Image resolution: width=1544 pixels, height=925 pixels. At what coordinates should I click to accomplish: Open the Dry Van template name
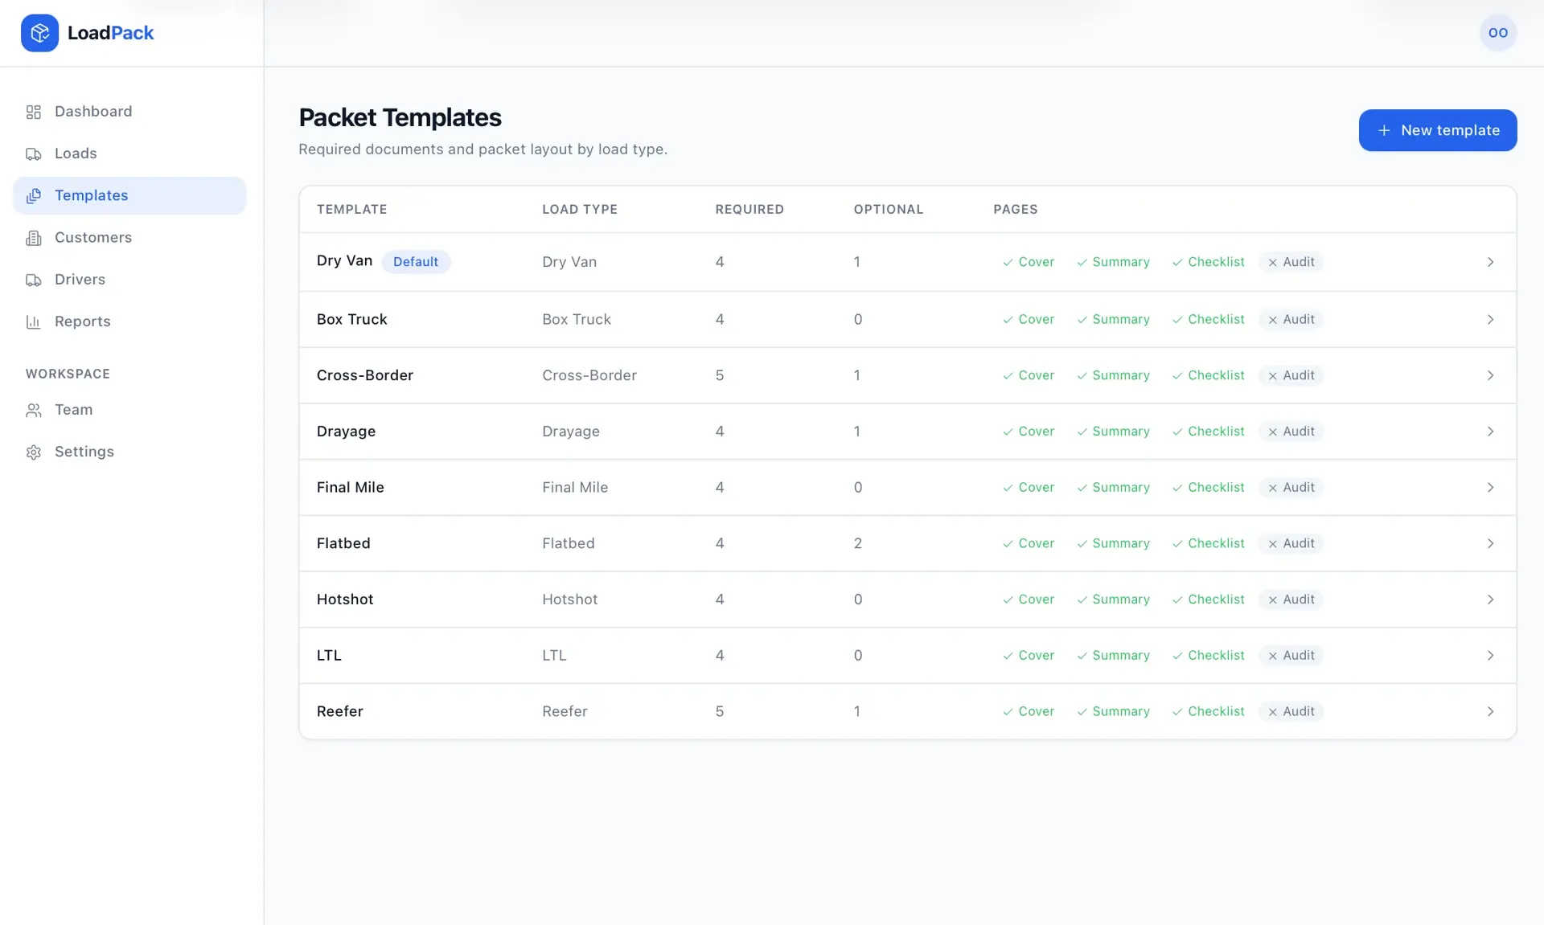click(344, 260)
